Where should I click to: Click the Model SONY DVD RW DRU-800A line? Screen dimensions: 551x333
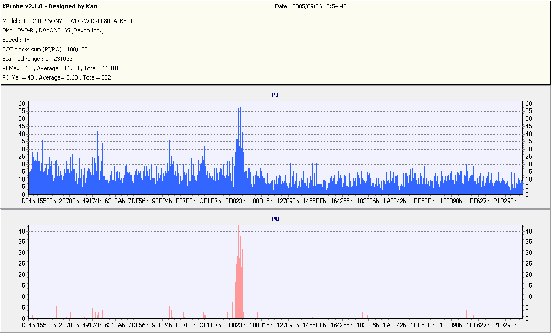click(68, 21)
